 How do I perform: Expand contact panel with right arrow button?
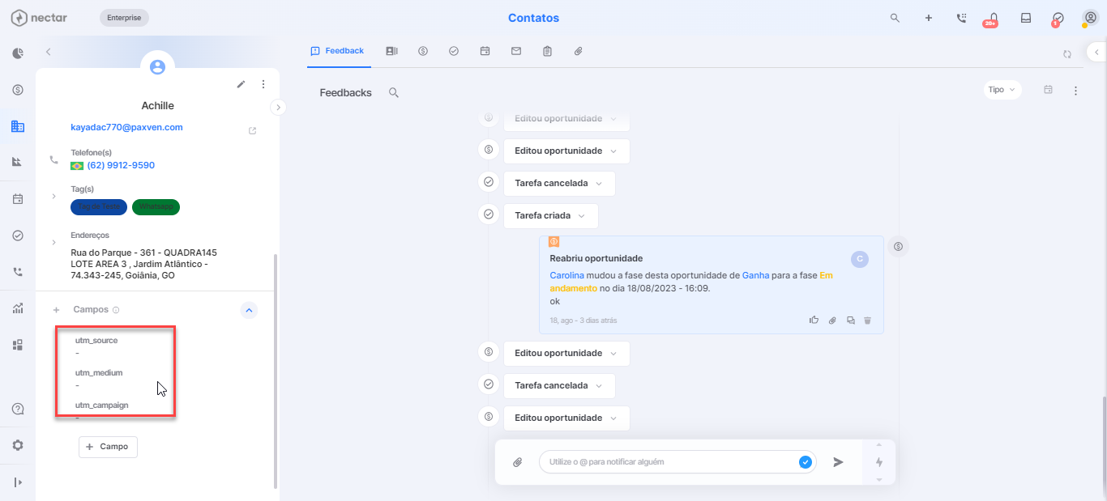coord(278,107)
